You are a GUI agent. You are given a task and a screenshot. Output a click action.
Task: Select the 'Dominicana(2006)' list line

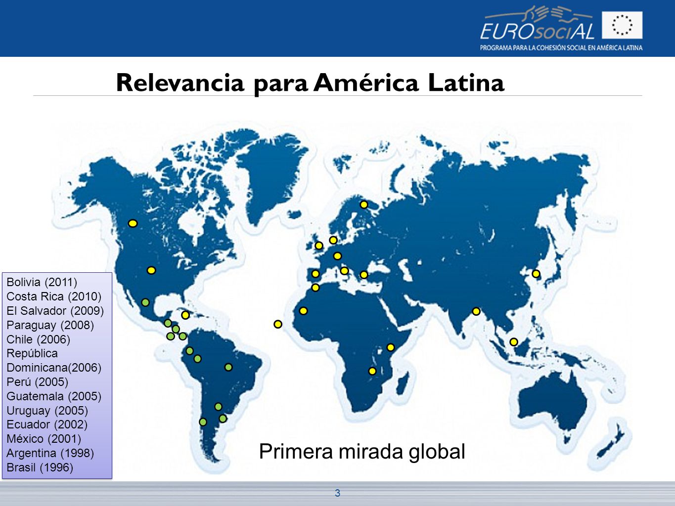click(54, 368)
